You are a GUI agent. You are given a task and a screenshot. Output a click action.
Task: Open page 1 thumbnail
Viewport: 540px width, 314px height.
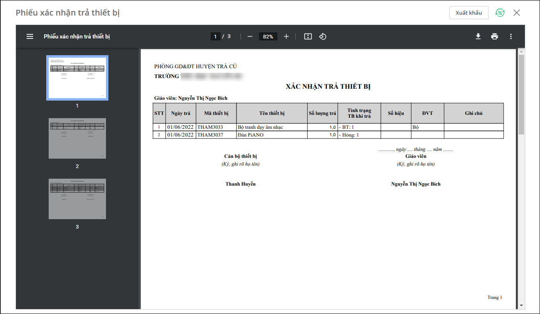coord(77,78)
